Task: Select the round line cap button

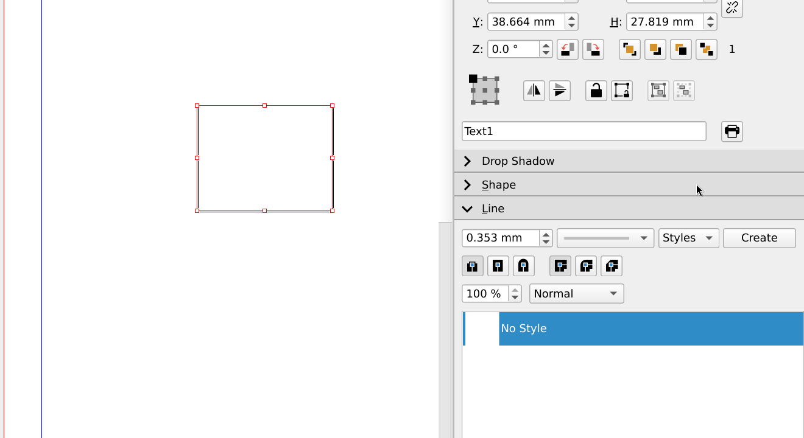Action: (523, 266)
